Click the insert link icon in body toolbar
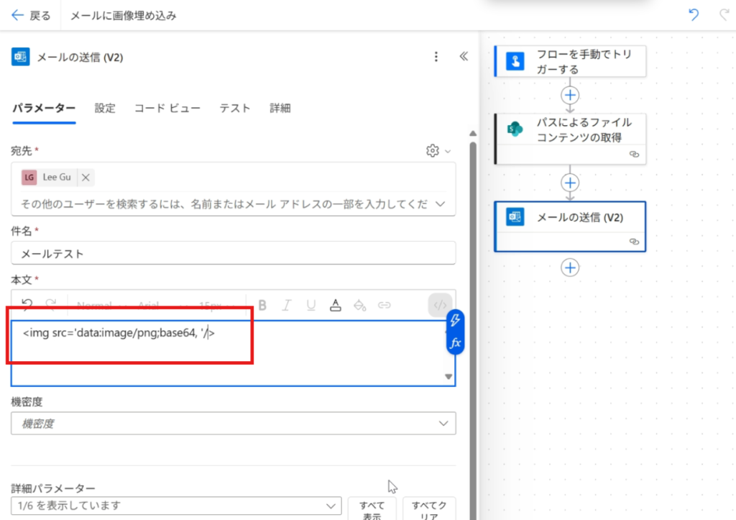 click(385, 305)
